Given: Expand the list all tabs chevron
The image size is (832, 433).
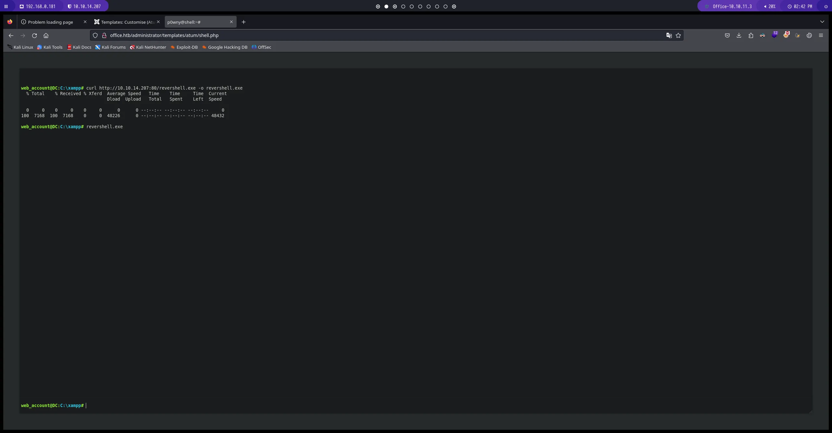Looking at the screenshot, I should 822,22.
